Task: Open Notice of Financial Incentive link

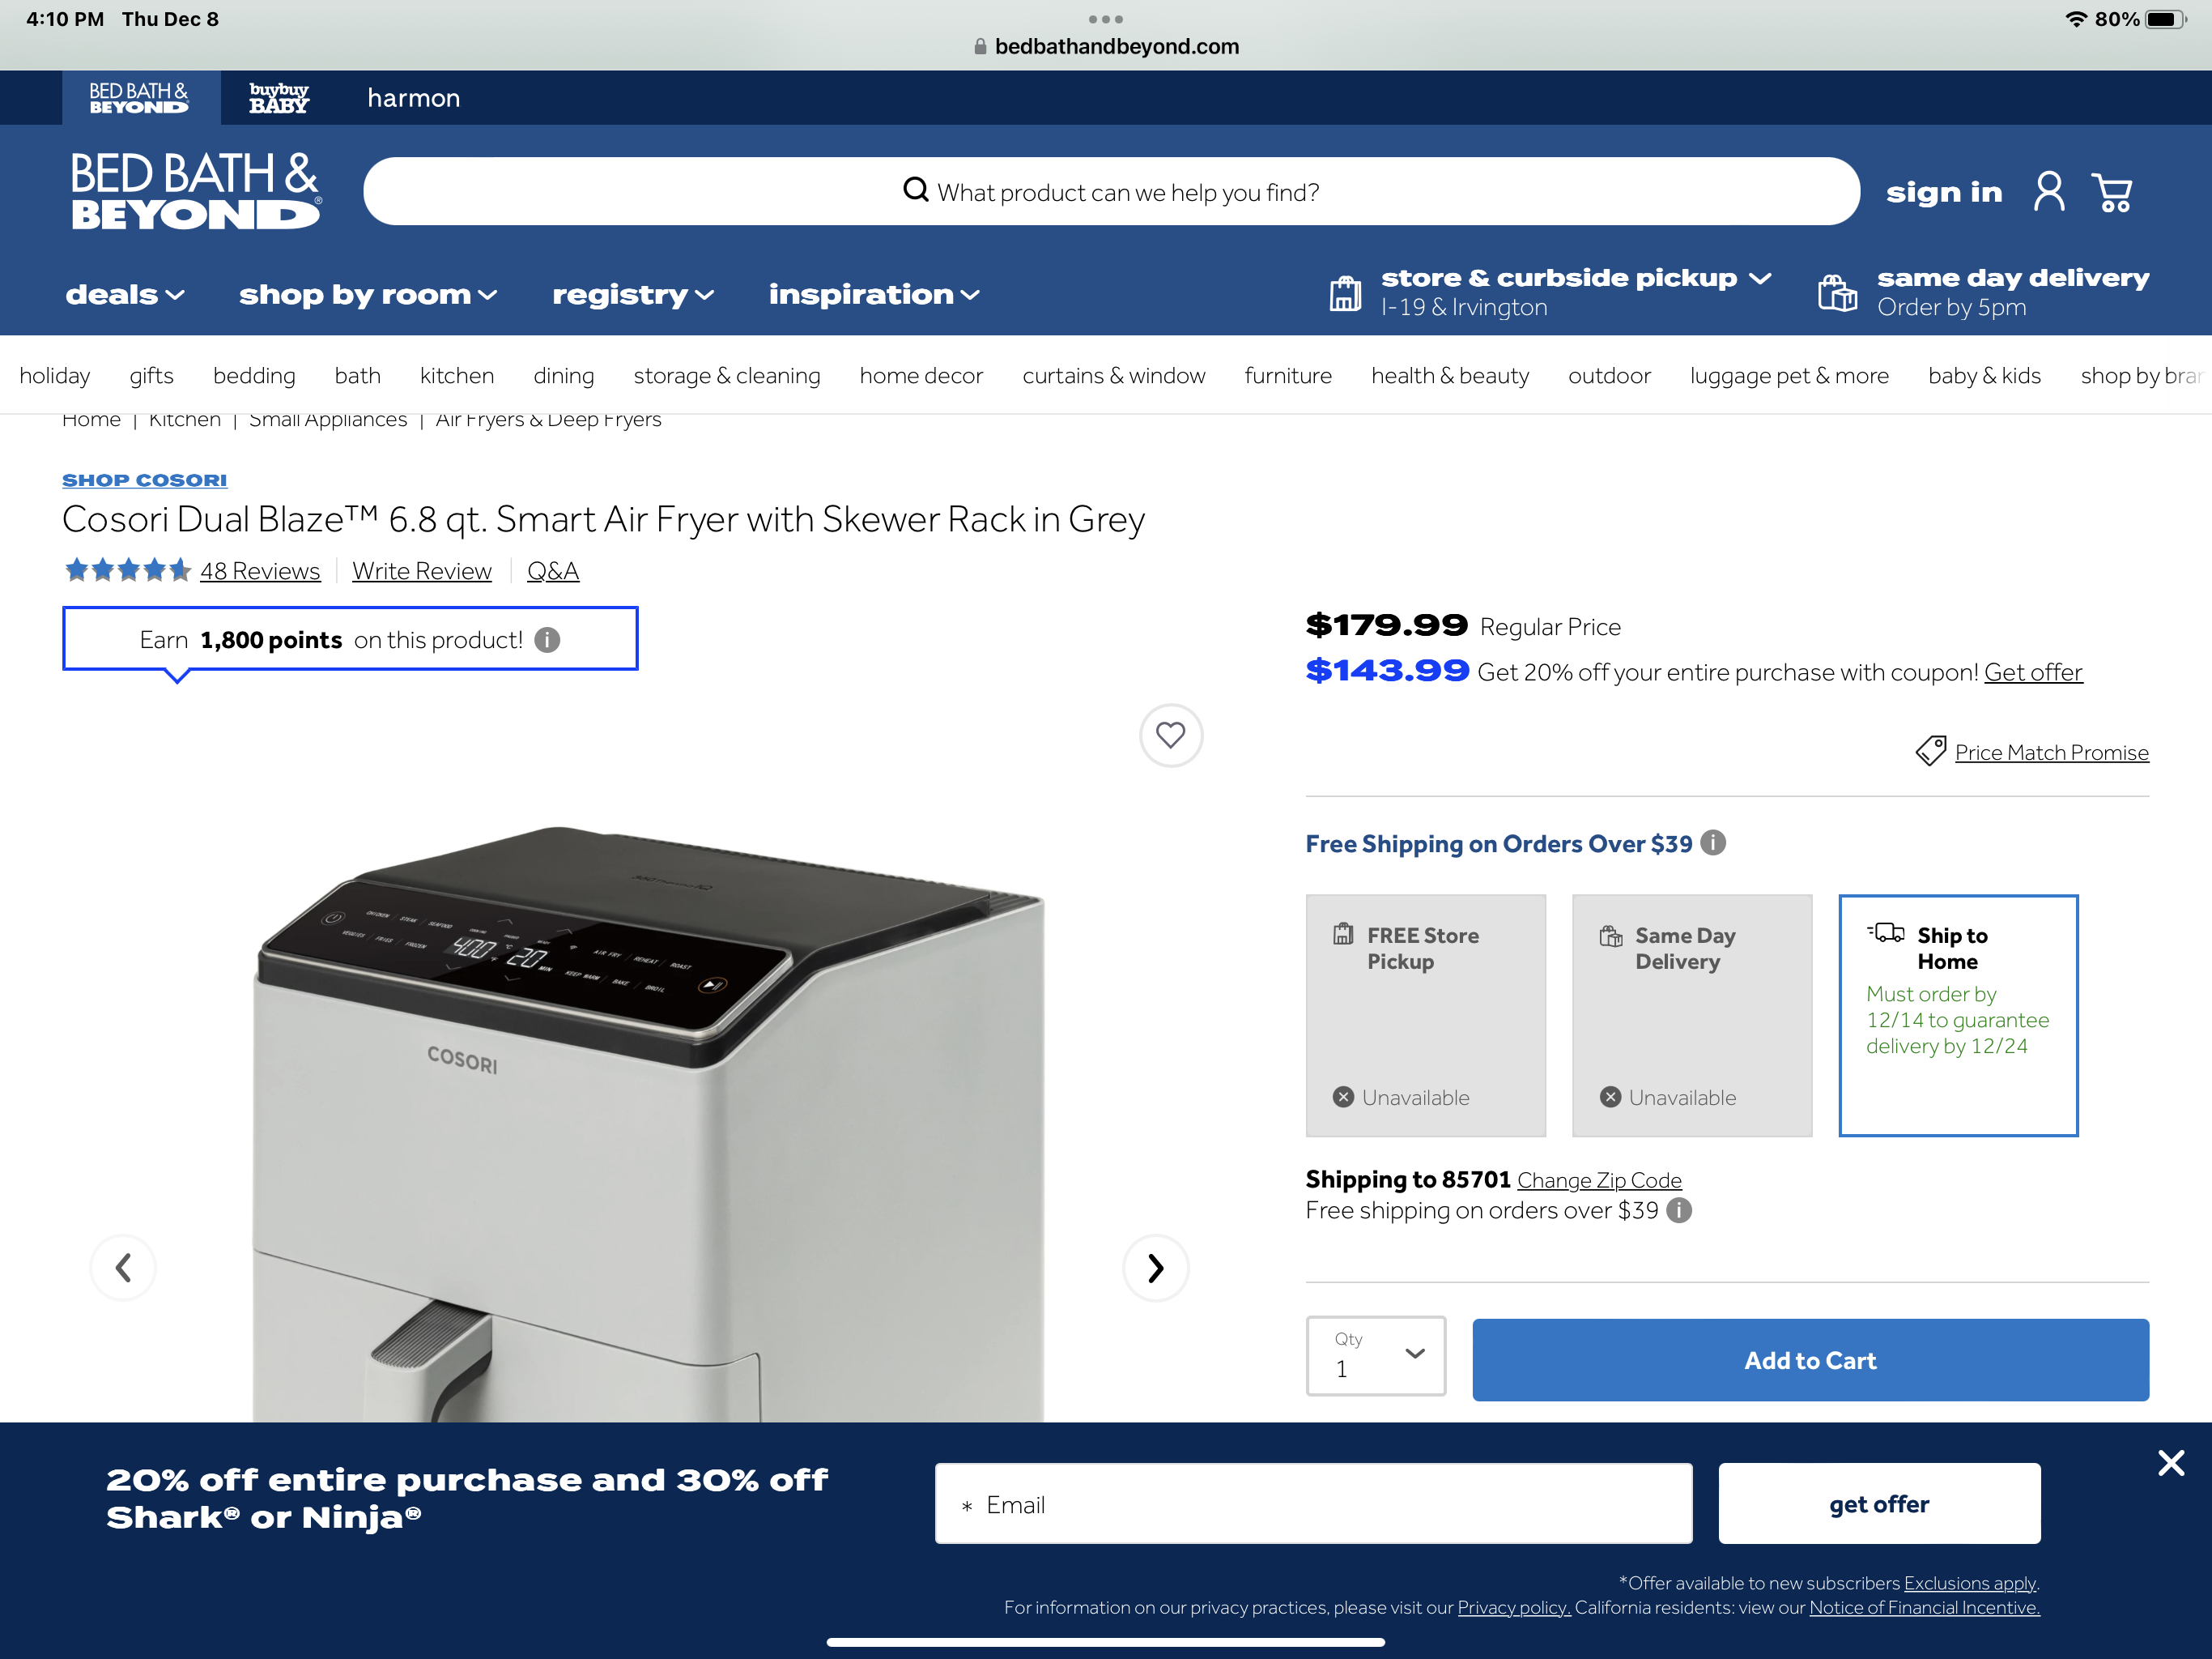Action: (x=1924, y=1608)
